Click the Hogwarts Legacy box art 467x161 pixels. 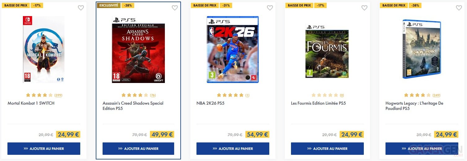[422, 50]
